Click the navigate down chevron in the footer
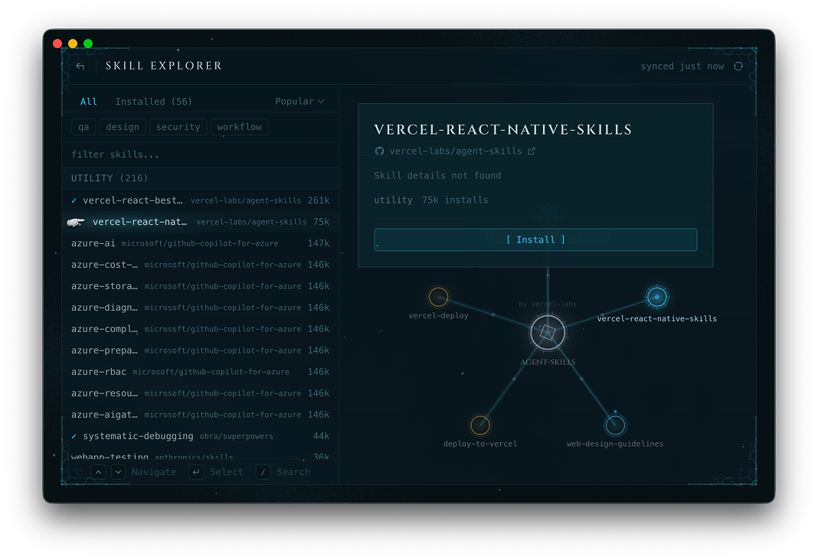This screenshot has height=560, width=818. [x=118, y=472]
